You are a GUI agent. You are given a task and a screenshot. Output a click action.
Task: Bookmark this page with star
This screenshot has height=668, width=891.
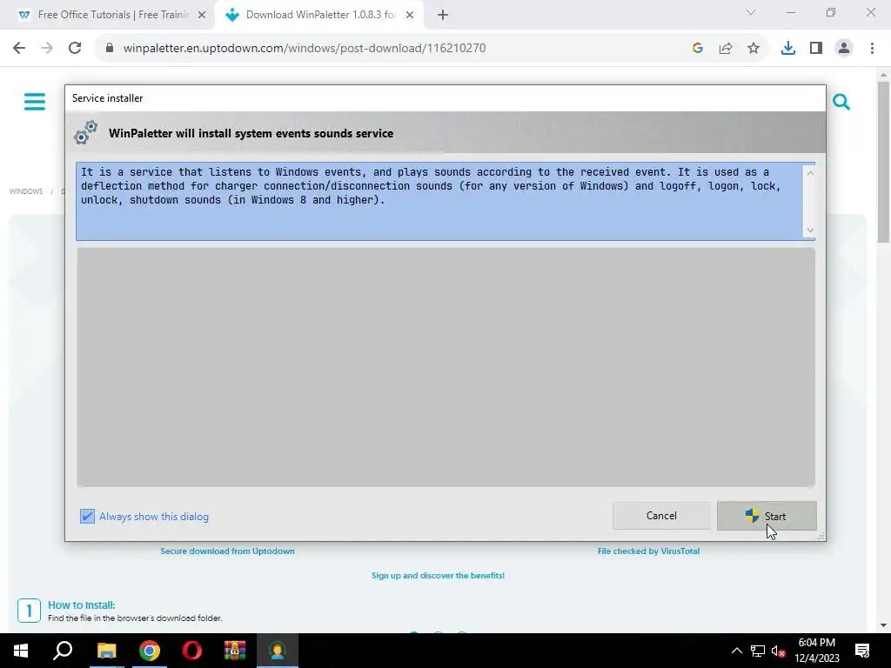(x=754, y=49)
